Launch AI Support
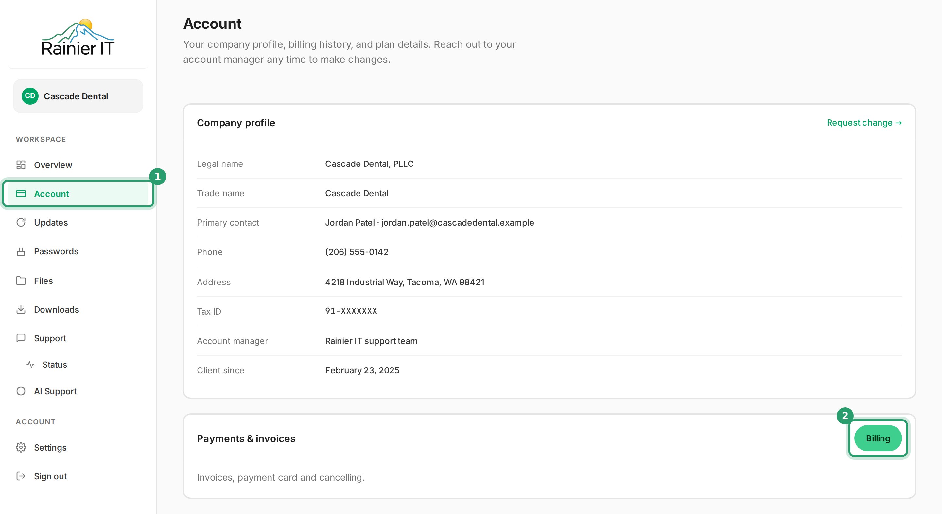The image size is (942, 514). [x=78, y=391]
